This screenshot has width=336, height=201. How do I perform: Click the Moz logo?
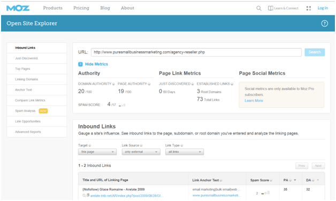pyautogui.click(x=18, y=8)
